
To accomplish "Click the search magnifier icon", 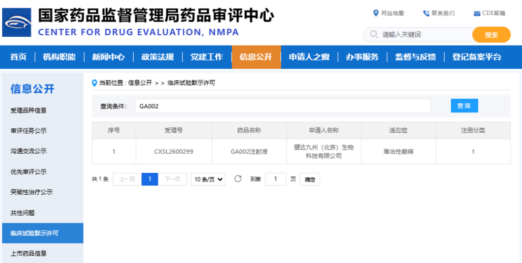I will point(374,34).
